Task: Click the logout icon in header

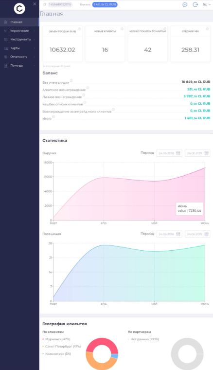Action: pos(195,4)
